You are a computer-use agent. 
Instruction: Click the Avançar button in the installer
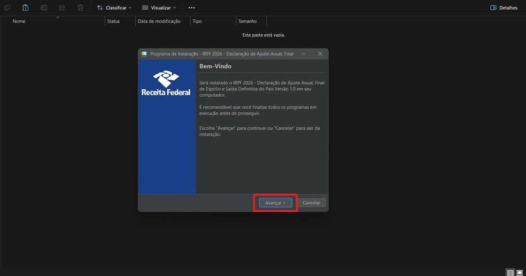(x=275, y=203)
